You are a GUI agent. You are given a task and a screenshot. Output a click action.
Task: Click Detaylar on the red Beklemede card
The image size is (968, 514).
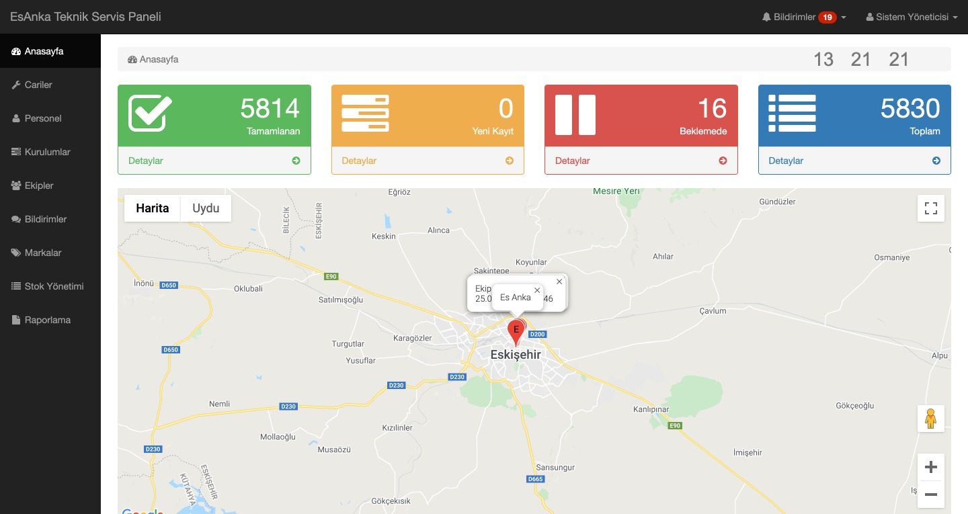(573, 161)
